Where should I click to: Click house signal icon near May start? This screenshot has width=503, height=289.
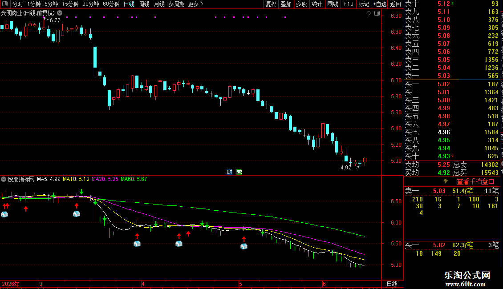pyautogui.click(x=244, y=246)
